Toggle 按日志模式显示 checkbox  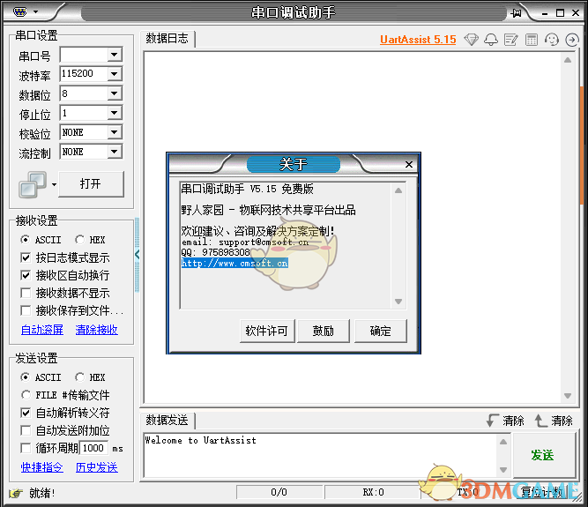click(x=26, y=257)
